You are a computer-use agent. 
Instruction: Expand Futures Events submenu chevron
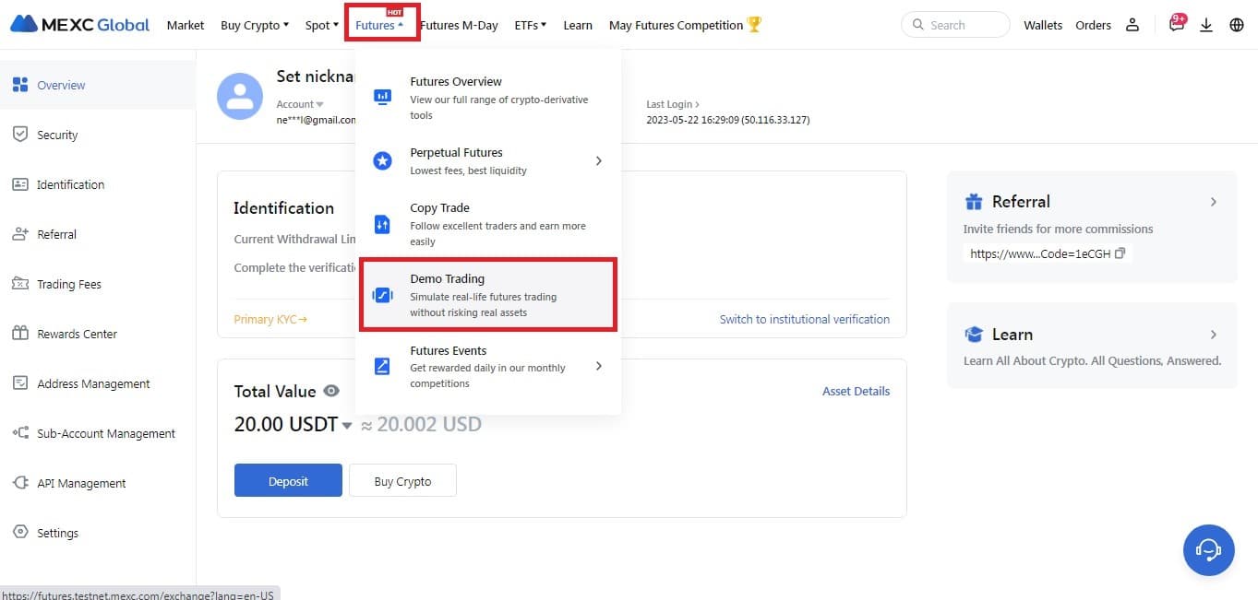[598, 366]
